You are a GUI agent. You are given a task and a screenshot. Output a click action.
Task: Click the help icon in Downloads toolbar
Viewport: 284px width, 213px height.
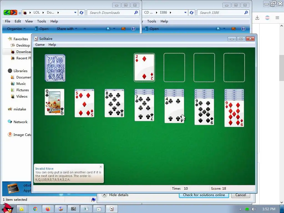(x=133, y=29)
